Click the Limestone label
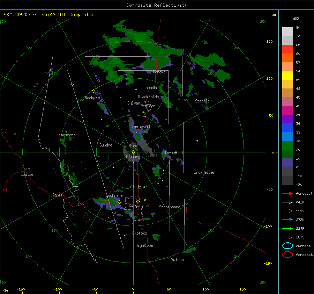Screen dimensions: 314x294 (66, 135)
